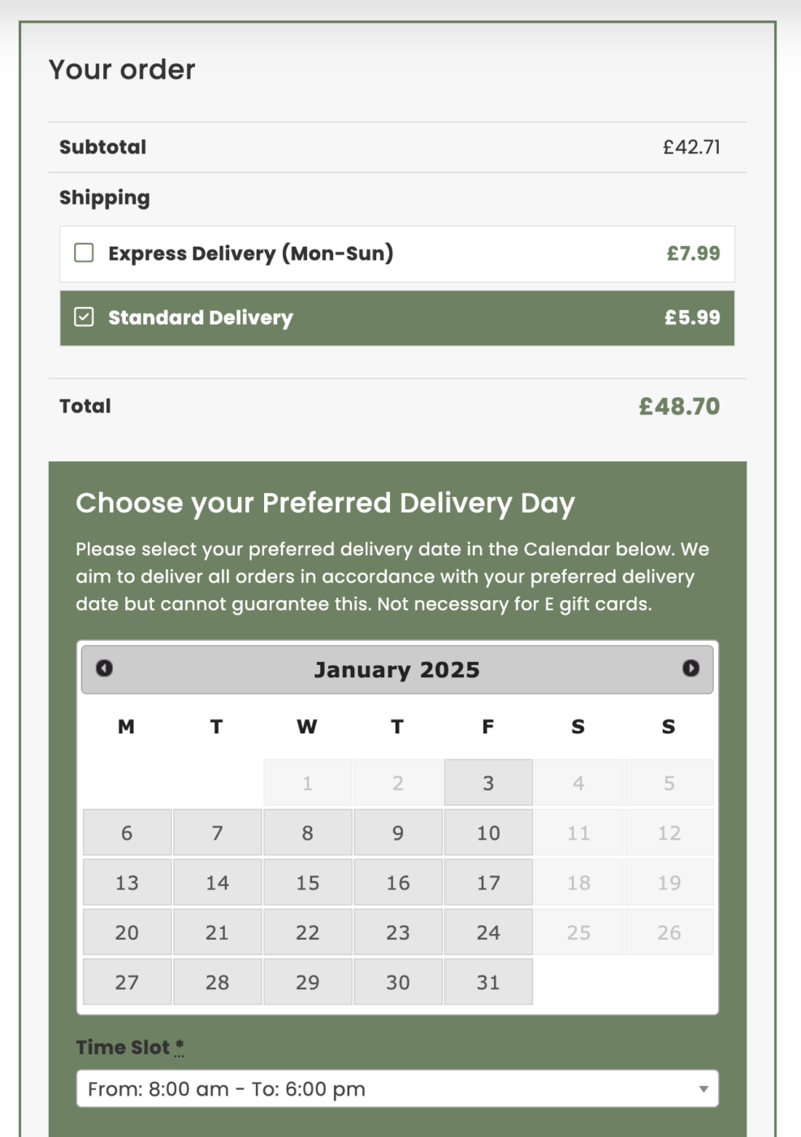
Task: Click the Standard Delivery option label
Action: [201, 318]
